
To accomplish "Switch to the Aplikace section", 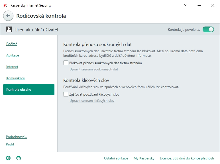I will (x=13, y=55).
